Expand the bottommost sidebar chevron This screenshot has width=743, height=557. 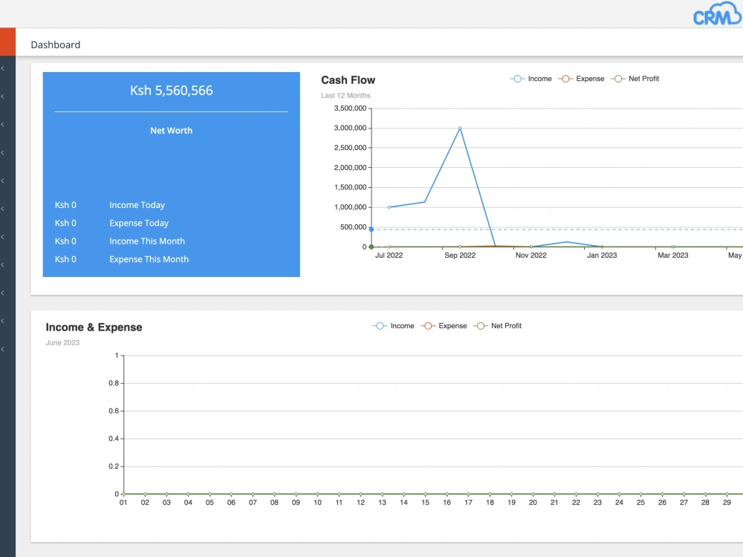(x=3, y=350)
